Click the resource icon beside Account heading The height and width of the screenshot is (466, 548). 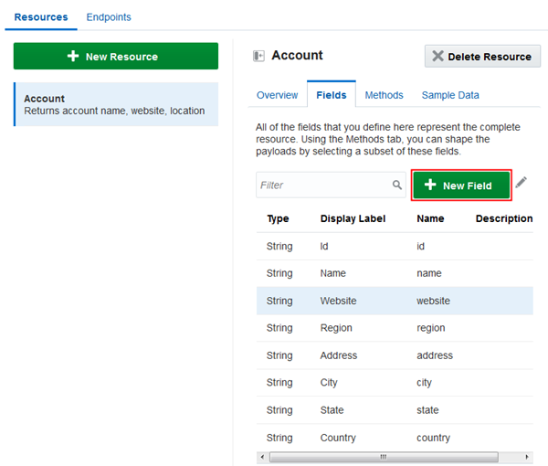258,56
